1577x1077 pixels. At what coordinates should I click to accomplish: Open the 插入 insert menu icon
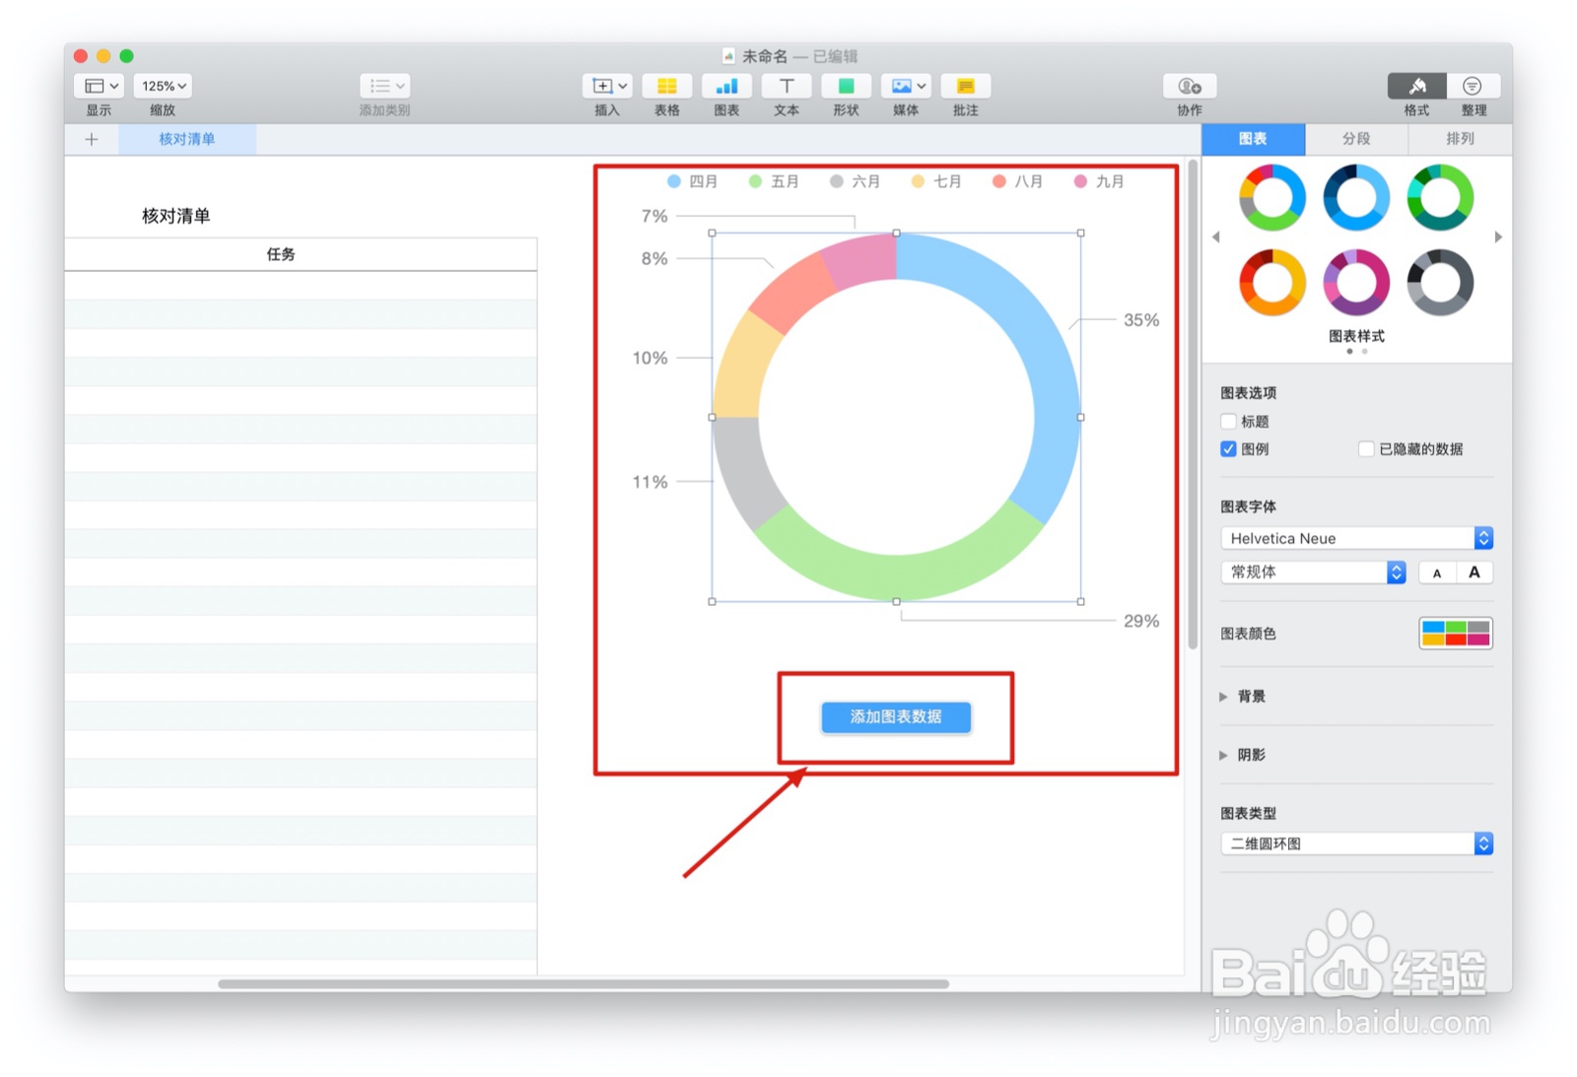[607, 86]
